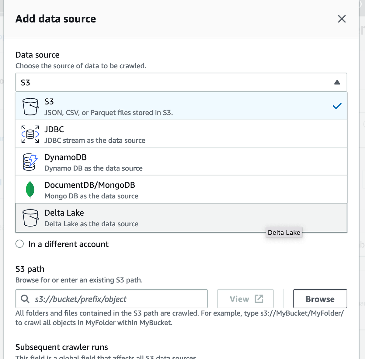This screenshot has width=365, height=359.
Task: Click the search magnifier in the S3 path field
Action: coord(25,299)
